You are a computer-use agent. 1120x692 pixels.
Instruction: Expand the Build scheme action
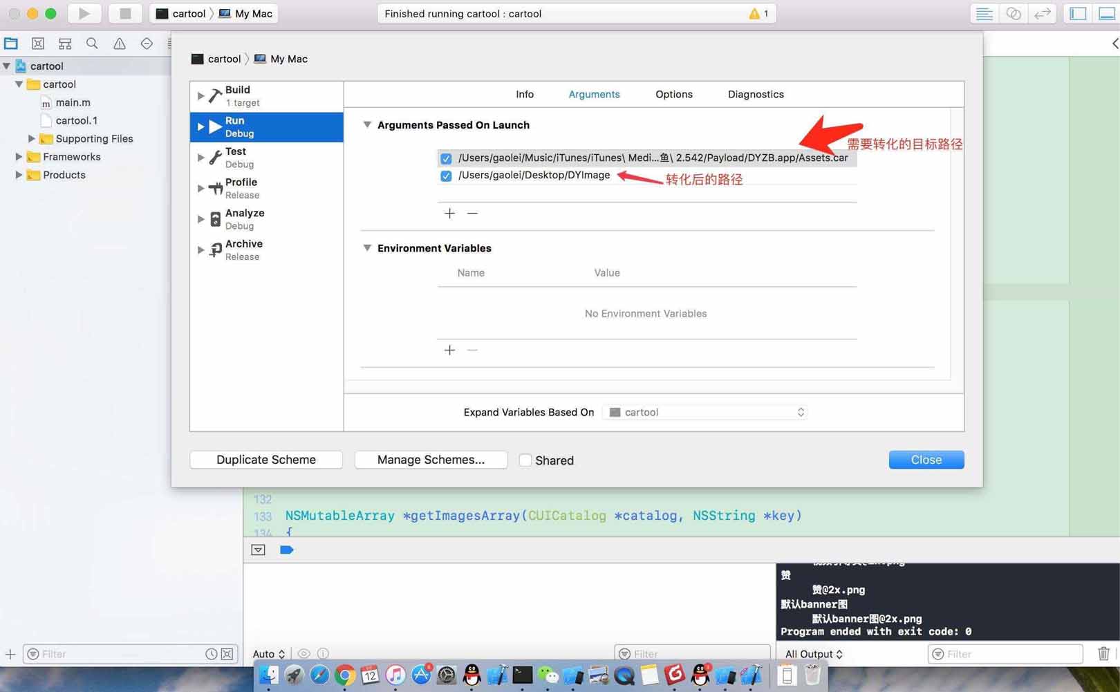pos(200,96)
